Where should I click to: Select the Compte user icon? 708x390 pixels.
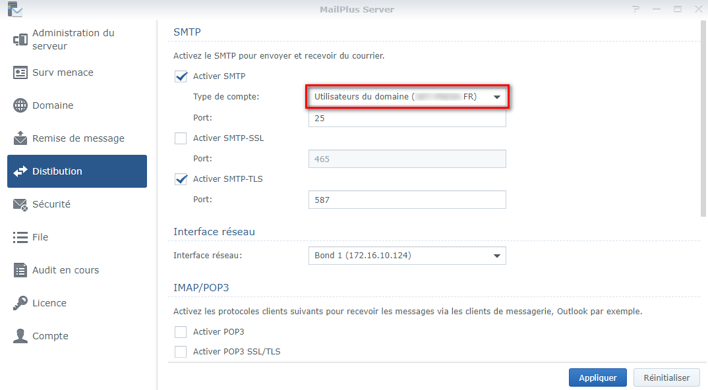pyautogui.click(x=20, y=336)
